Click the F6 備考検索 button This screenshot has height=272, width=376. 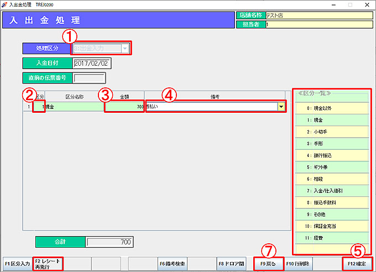pos(172,264)
